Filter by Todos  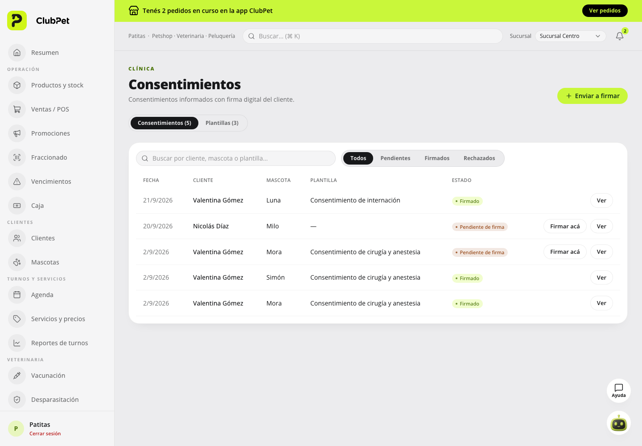[358, 158]
